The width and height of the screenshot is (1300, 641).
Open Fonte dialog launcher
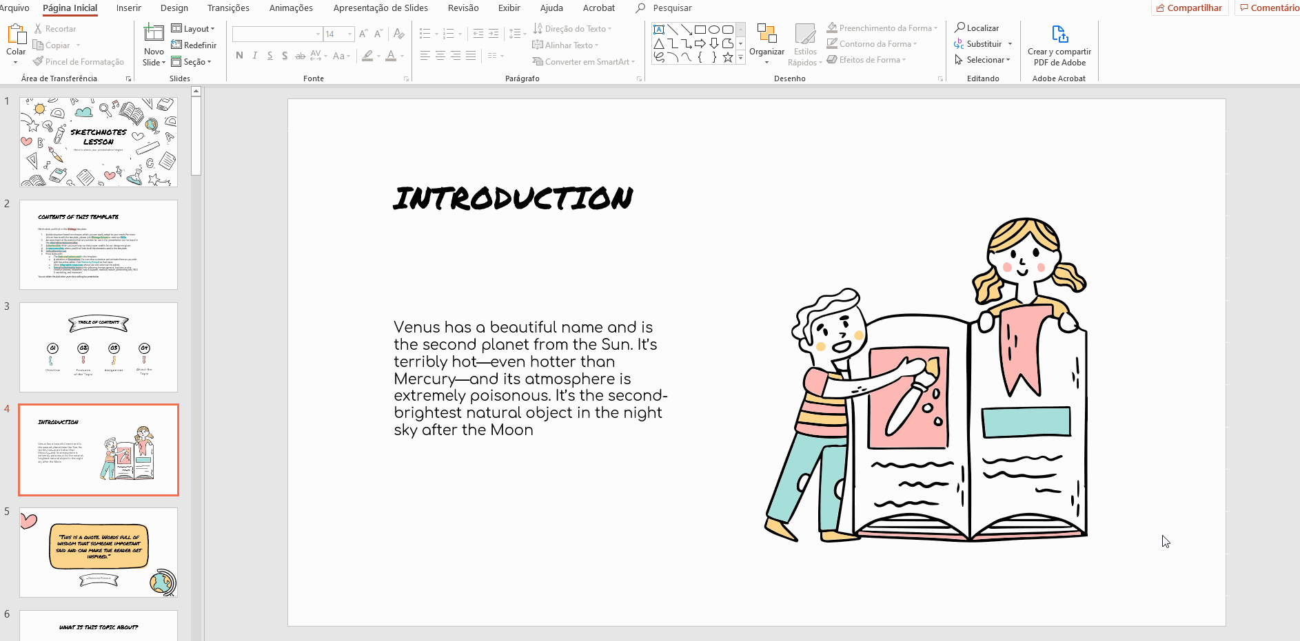tap(406, 79)
